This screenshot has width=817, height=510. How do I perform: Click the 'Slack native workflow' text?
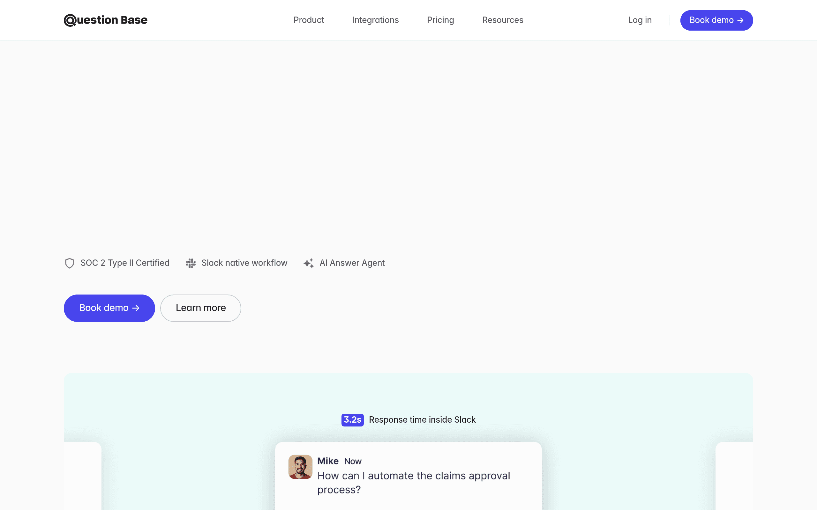click(x=244, y=263)
